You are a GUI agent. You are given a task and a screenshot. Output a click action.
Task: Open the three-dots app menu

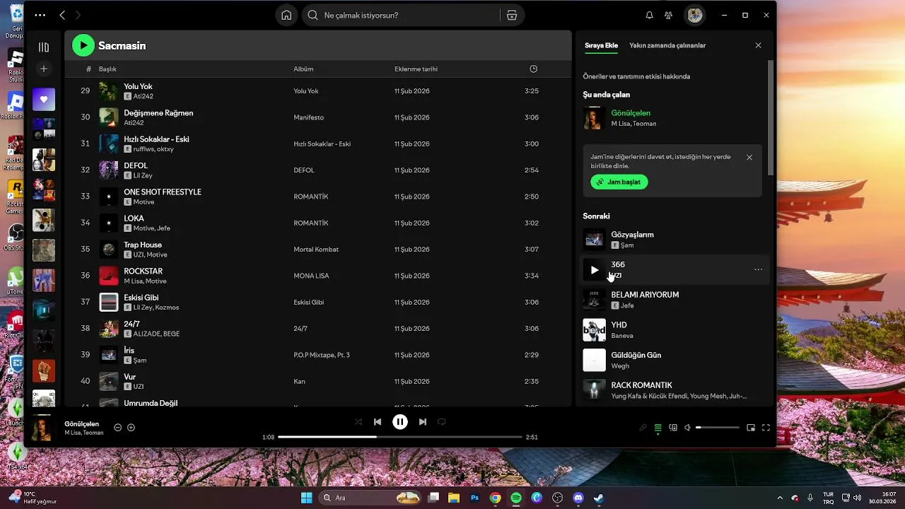40,15
